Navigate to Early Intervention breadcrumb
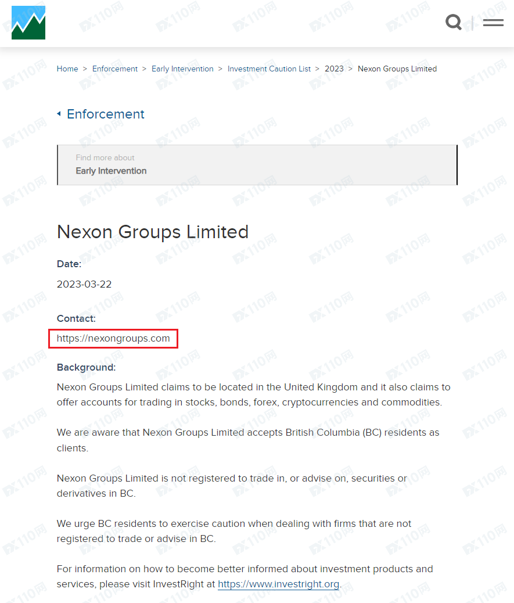The width and height of the screenshot is (514, 603). [182, 69]
